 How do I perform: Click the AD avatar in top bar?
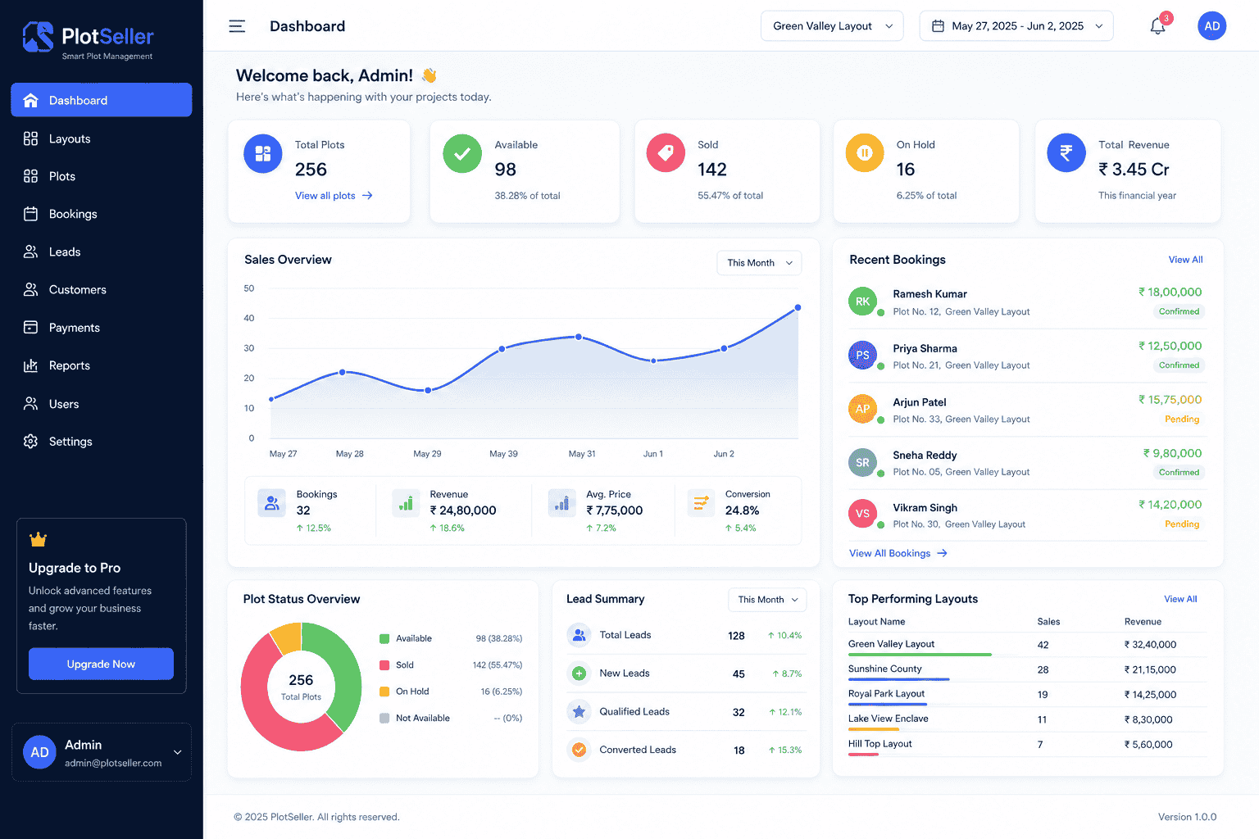click(1211, 26)
